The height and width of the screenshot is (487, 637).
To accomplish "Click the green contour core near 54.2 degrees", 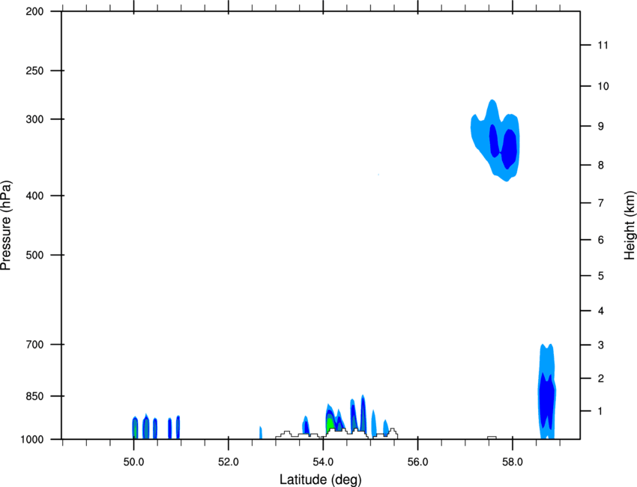I will [x=330, y=423].
